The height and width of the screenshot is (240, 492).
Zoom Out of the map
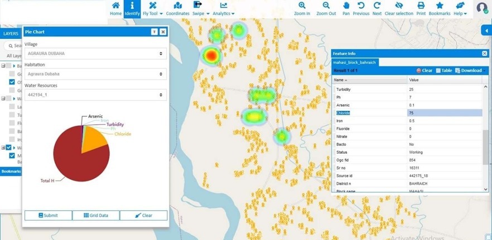pyautogui.click(x=326, y=9)
